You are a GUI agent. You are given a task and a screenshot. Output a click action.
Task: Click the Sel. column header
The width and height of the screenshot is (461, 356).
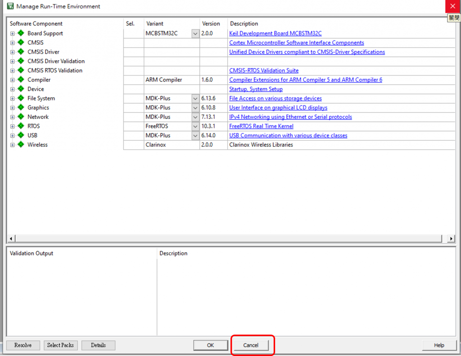pos(130,23)
